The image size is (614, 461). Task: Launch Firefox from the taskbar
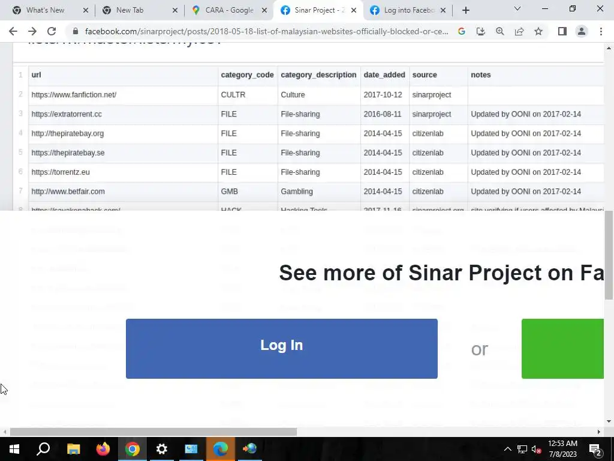[103, 449]
